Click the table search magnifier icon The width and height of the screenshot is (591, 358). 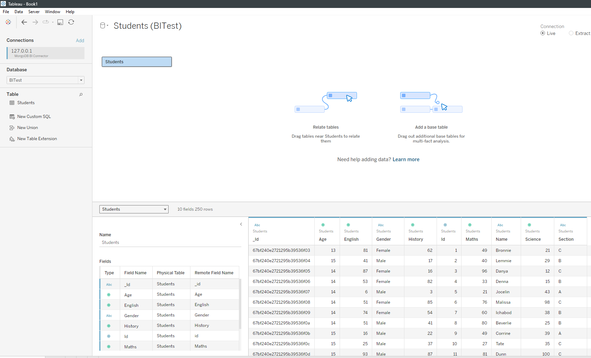click(81, 94)
